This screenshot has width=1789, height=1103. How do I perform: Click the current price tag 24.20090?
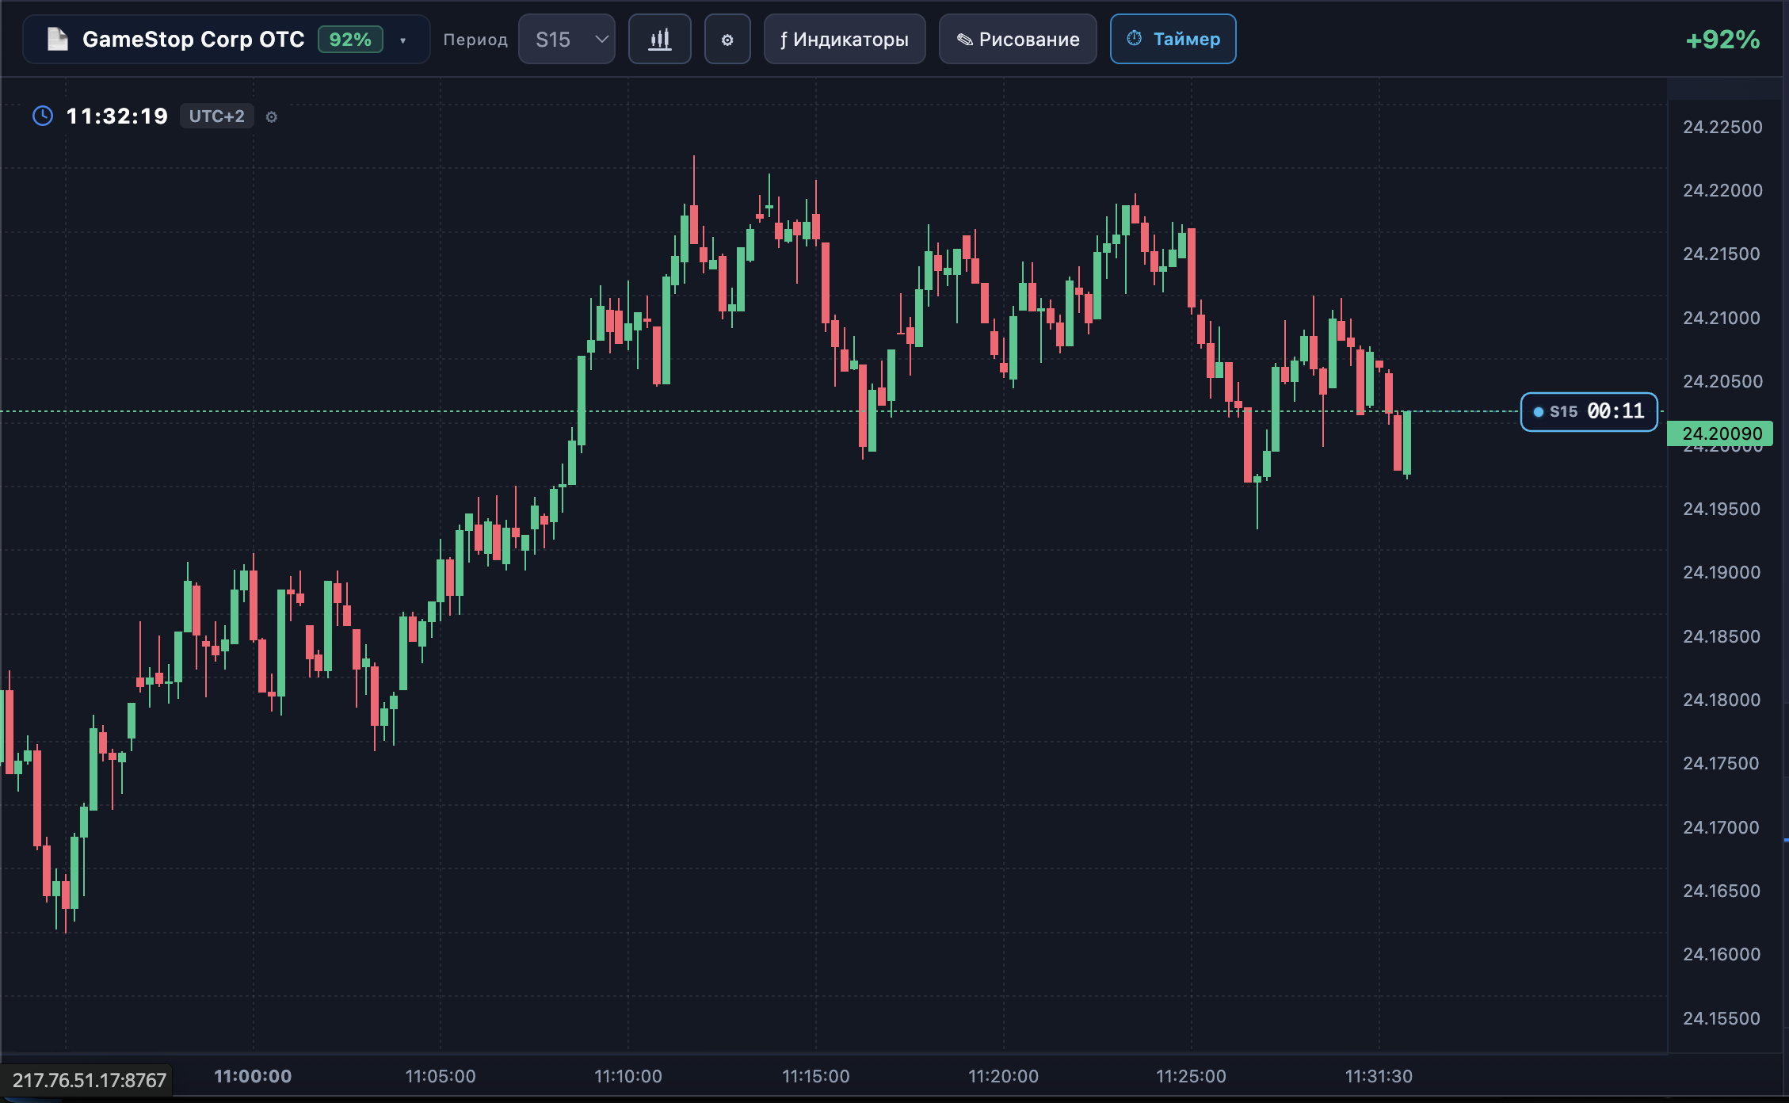coord(1720,433)
